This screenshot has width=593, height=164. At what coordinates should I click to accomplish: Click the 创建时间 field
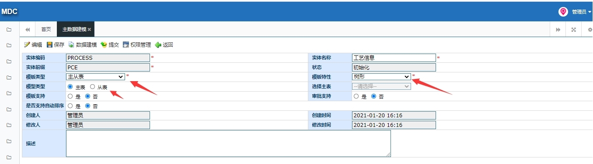[x=394, y=115]
